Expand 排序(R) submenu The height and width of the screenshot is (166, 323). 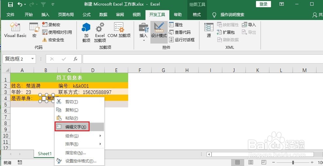[79, 144]
